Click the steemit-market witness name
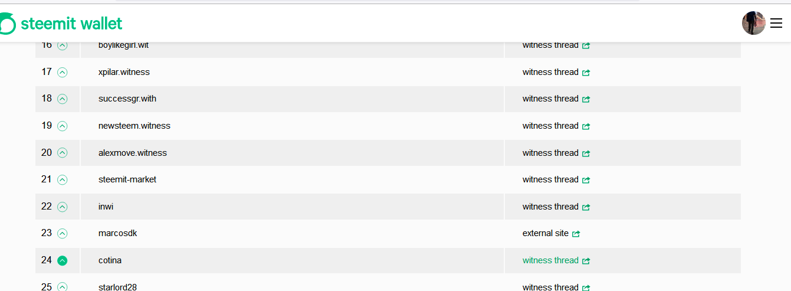This screenshot has width=791, height=291. point(127,179)
